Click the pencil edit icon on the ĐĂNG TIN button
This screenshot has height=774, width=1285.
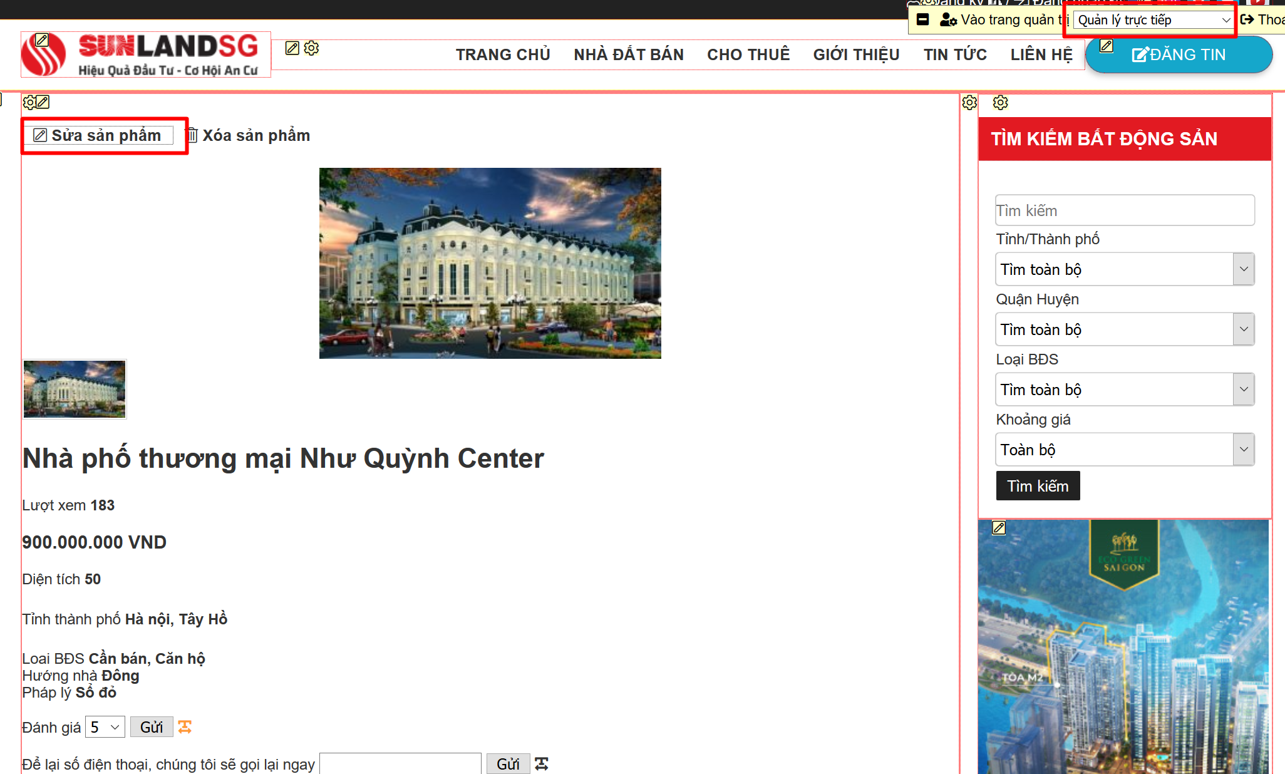[1107, 46]
